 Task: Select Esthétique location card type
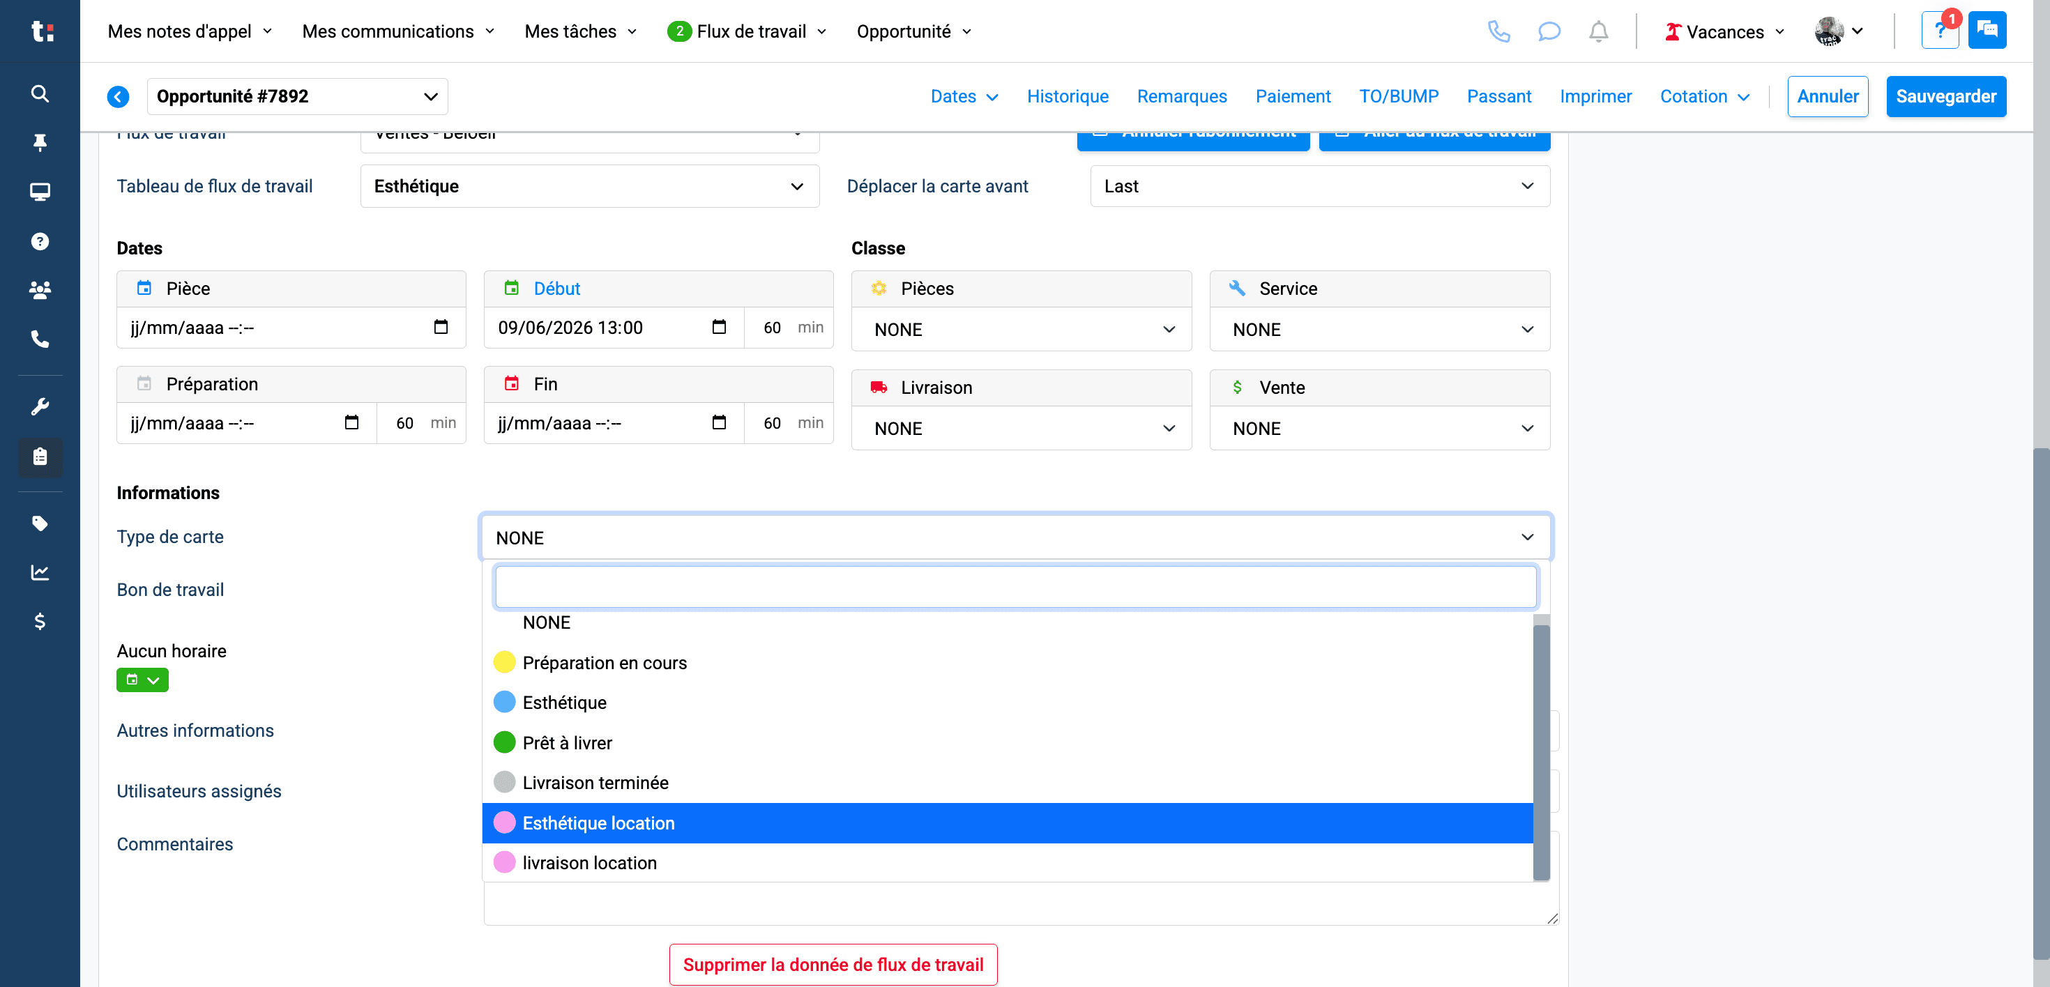tap(1008, 823)
